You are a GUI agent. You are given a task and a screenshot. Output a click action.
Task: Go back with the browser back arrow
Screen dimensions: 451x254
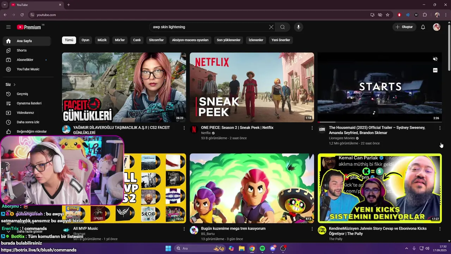pos(5,15)
